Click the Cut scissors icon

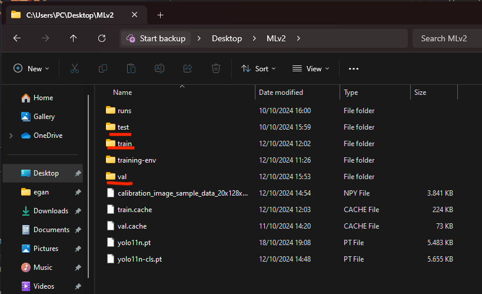tap(75, 69)
